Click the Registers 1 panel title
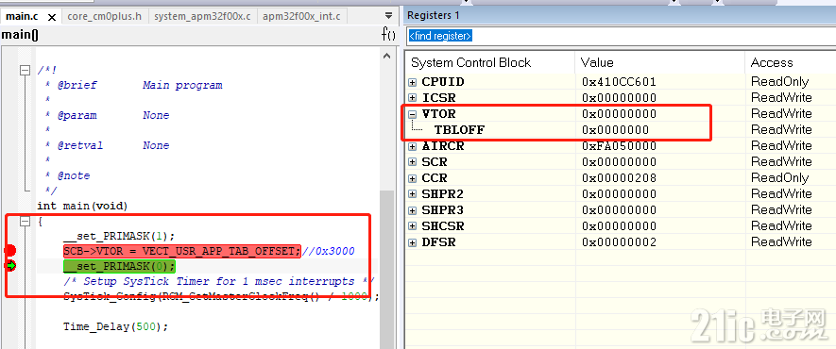The image size is (836, 349). click(433, 15)
